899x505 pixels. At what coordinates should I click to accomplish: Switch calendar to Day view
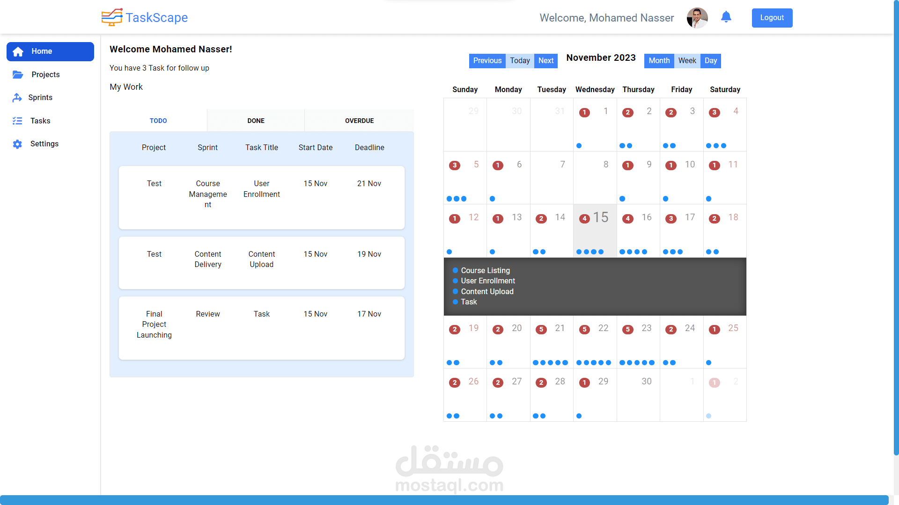[710, 61]
